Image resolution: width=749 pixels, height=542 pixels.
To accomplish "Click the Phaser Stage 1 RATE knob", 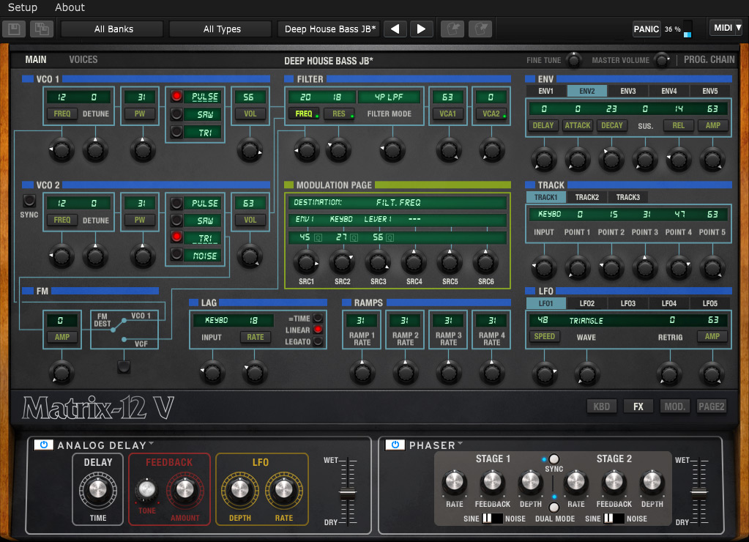I will click(x=454, y=482).
